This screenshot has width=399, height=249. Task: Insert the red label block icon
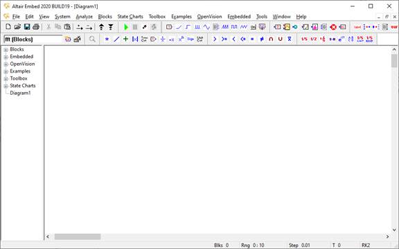pyautogui.click(x=357, y=27)
